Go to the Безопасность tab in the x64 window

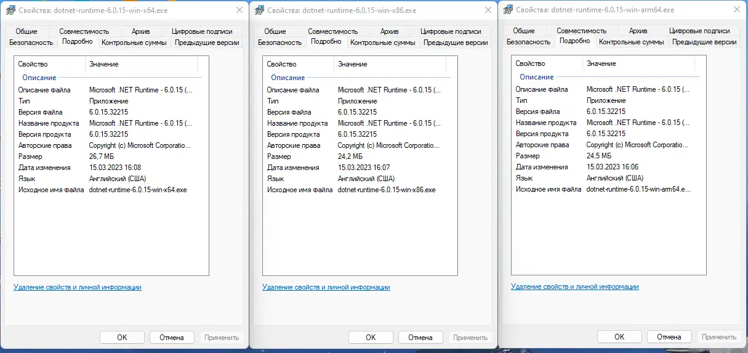point(31,43)
